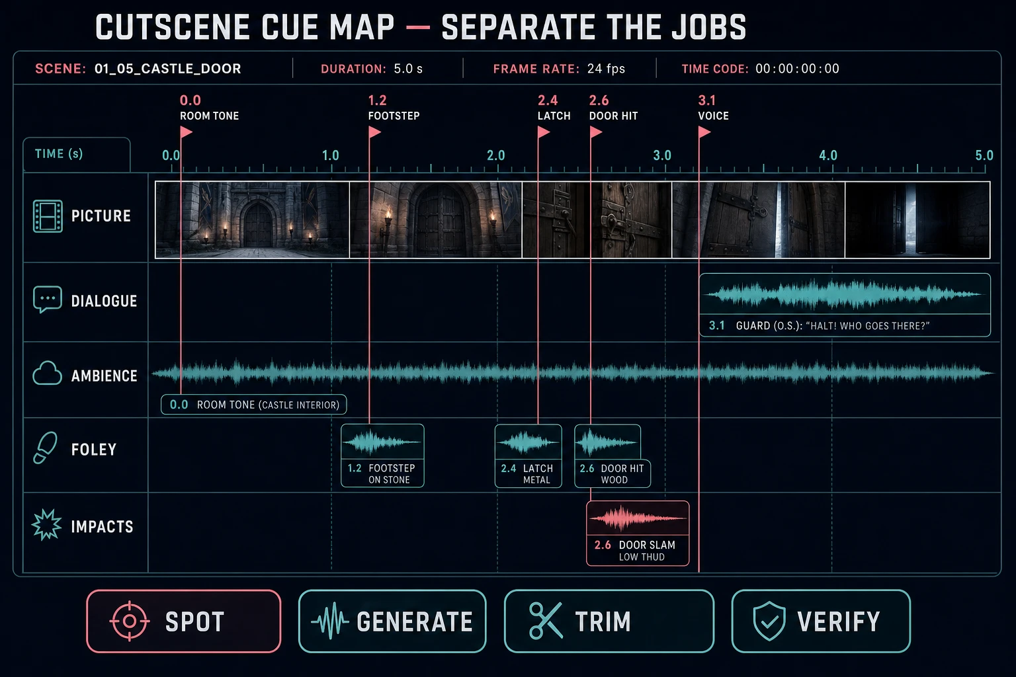This screenshot has height=677, width=1016.
Task: Click the Foley track footprint icon
Action: (x=45, y=448)
